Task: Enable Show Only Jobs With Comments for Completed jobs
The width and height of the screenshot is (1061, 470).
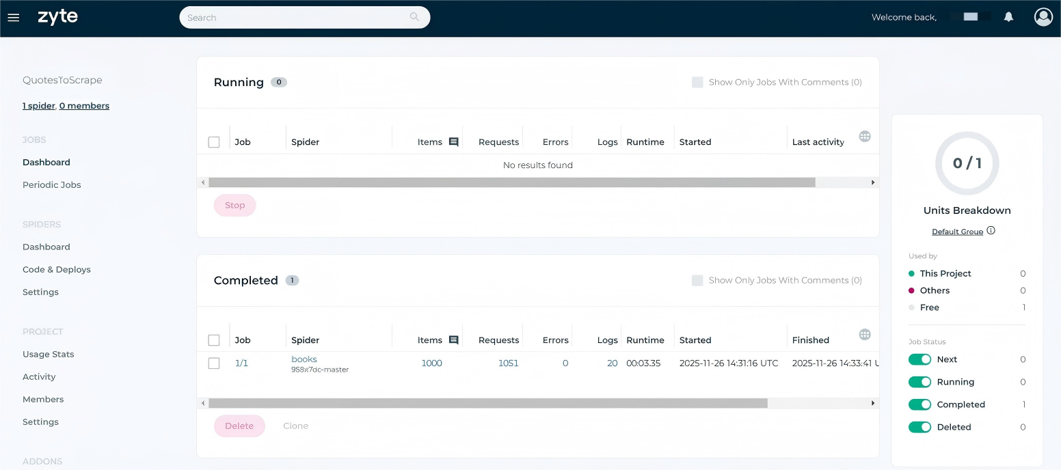Action: [697, 280]
